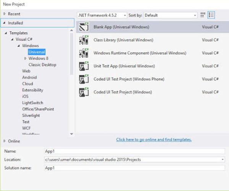The height and width of the screenshot is (191, 229).
Task: Click the Windows Runtime Component template icon
Action: point(84,53)
